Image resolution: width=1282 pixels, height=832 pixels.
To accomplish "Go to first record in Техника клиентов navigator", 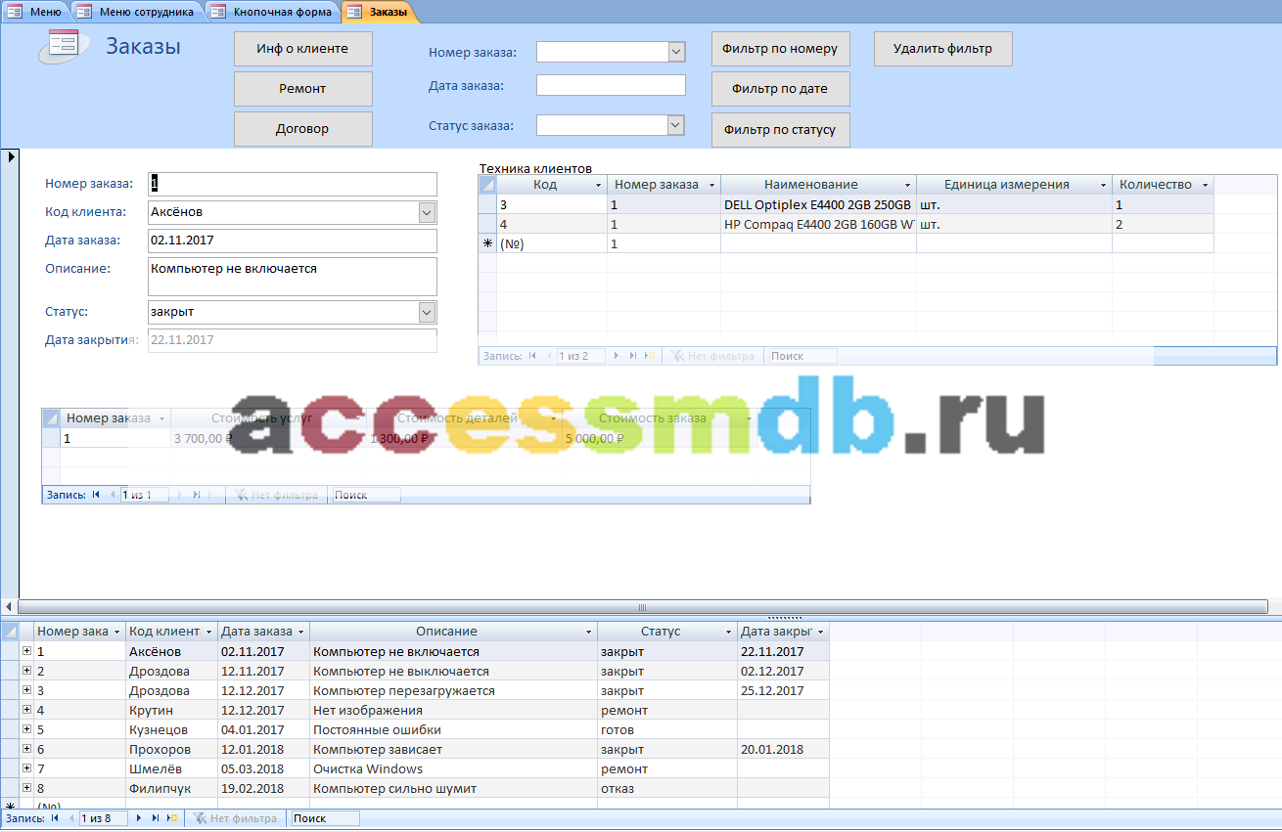I will [x=532, y=357].
